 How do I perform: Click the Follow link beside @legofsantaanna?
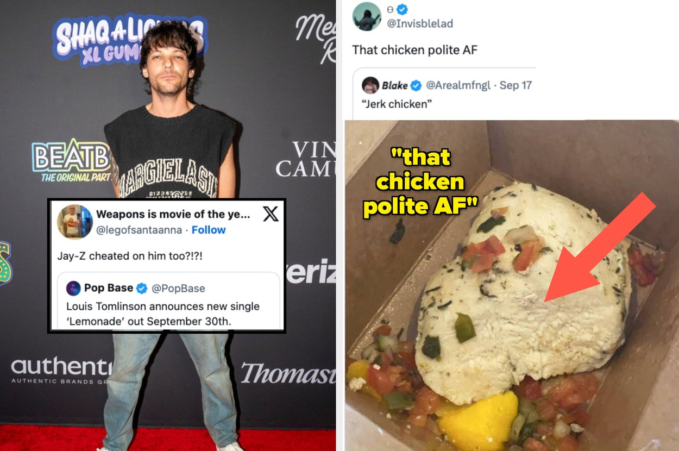[x=209, y=230]
